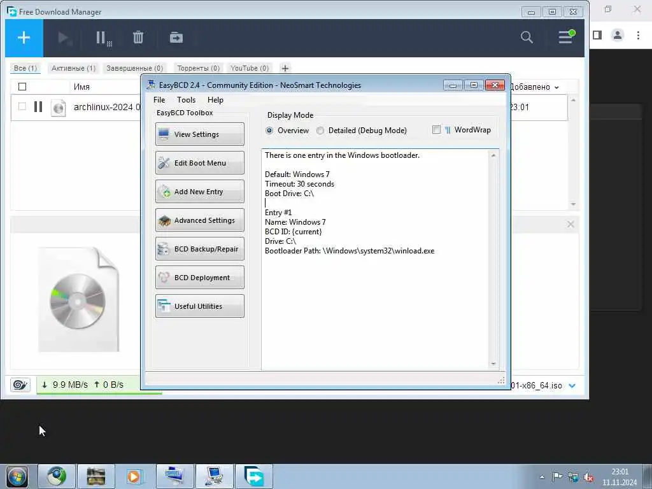Switch to Free Download Manager taskbar icon
This screenshot has width=652, height=489.
pos(253,476)
